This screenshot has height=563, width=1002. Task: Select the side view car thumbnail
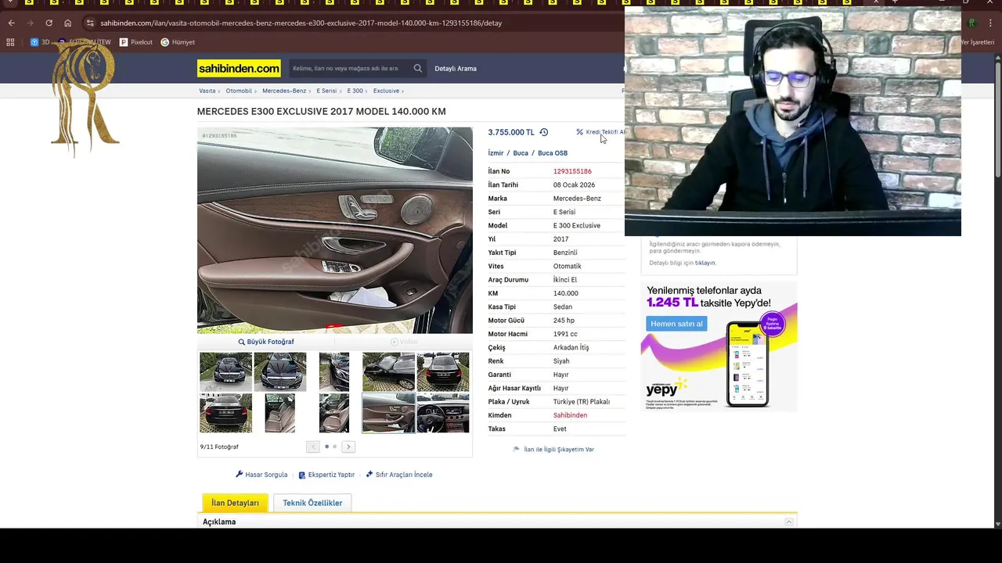(388, 371)
